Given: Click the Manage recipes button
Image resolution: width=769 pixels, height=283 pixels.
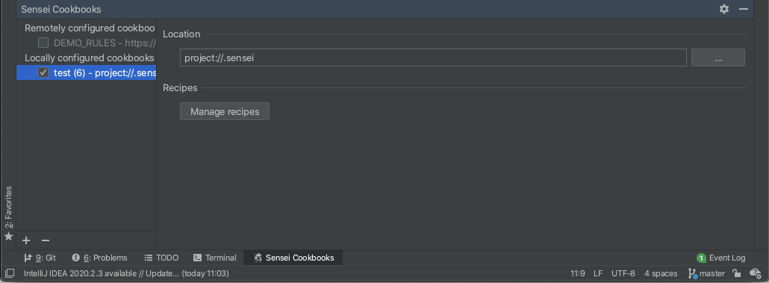Looking at the screenshot, I should click(225, 111).
